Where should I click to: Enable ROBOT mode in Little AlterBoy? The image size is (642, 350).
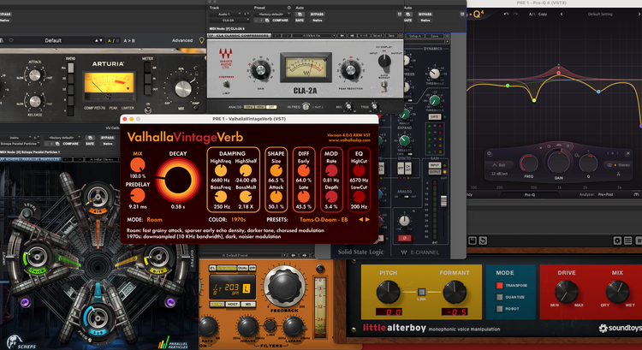(x=500, y=309)
